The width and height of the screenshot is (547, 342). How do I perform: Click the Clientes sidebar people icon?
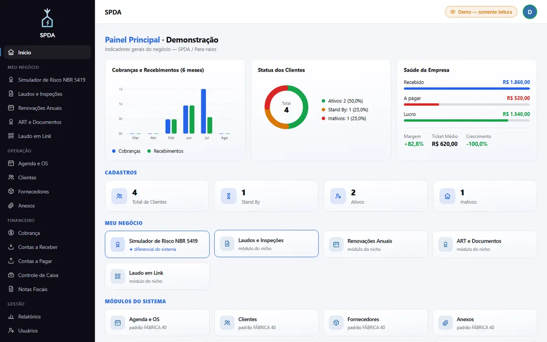pyautogui.click(x=11, y=177)
